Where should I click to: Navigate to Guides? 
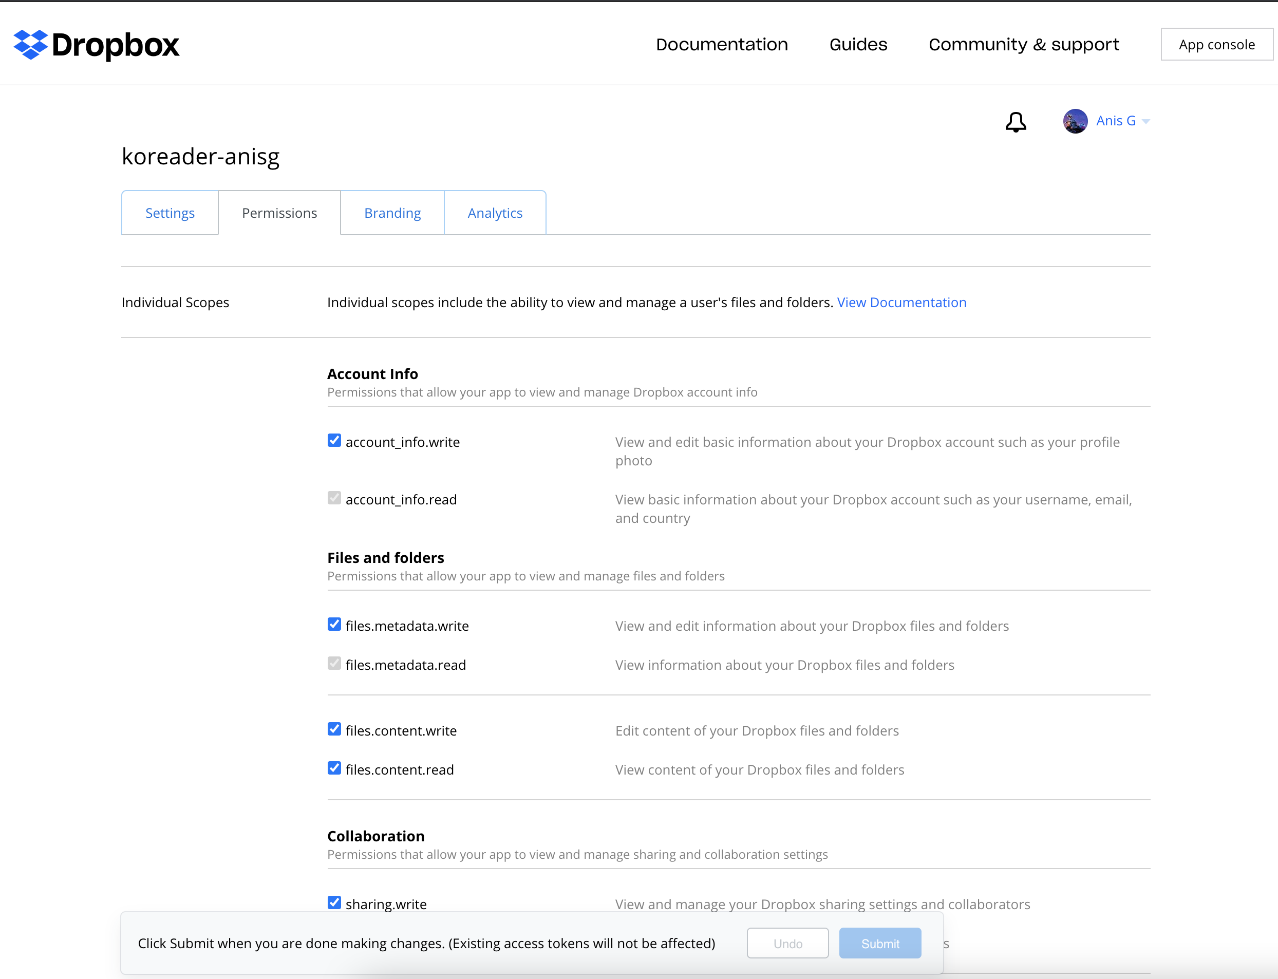point(858,44)
